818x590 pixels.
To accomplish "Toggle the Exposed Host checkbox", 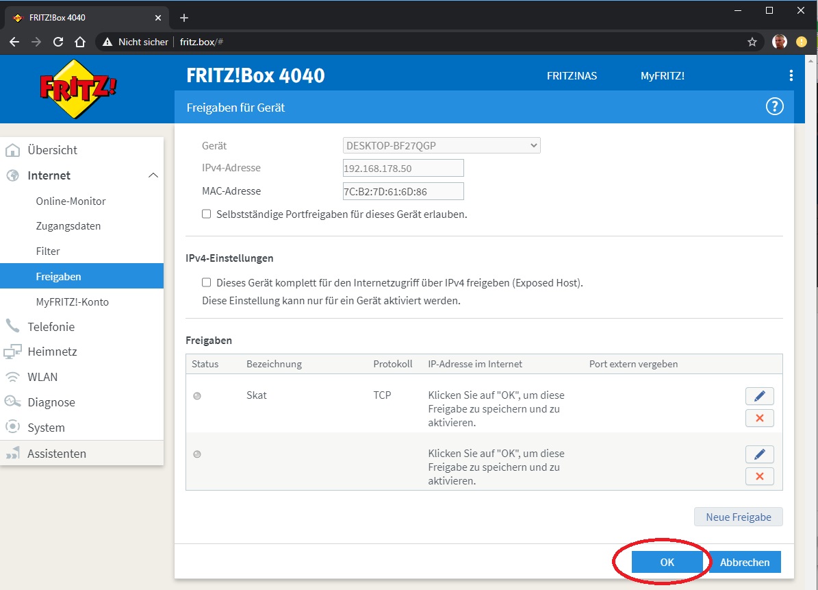I will tap(207, 282).
